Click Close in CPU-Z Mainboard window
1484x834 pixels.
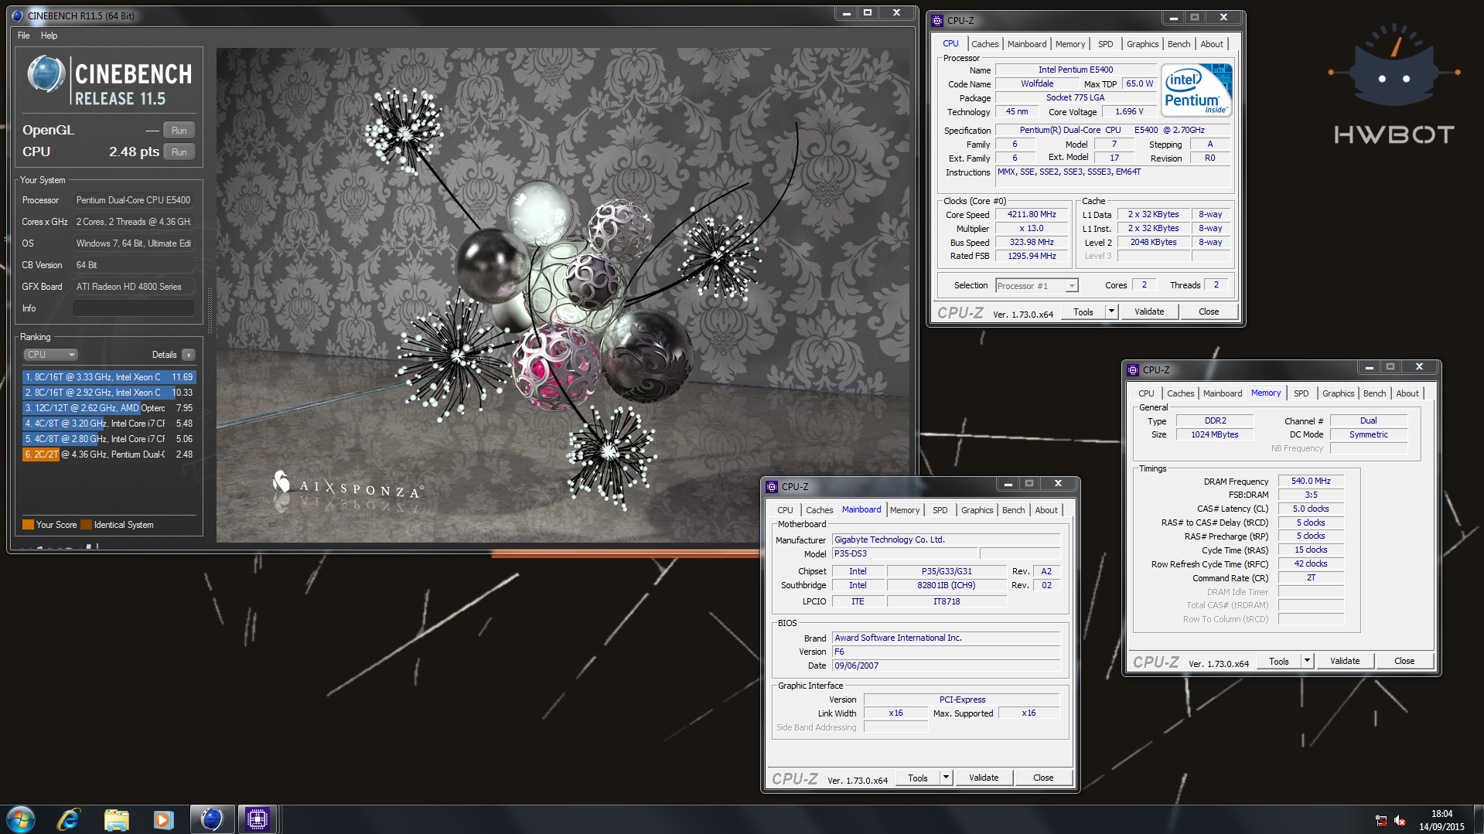point(1043,778)
